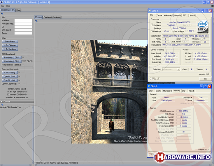Click the pin icon under the Pictures tab

36,21
